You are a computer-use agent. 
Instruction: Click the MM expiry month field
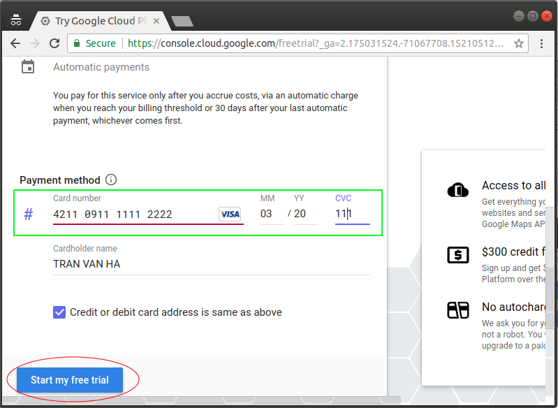(272, 214)
